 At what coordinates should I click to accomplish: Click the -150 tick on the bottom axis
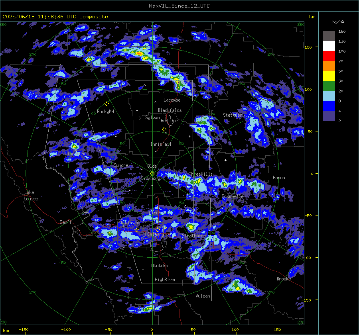24,330
